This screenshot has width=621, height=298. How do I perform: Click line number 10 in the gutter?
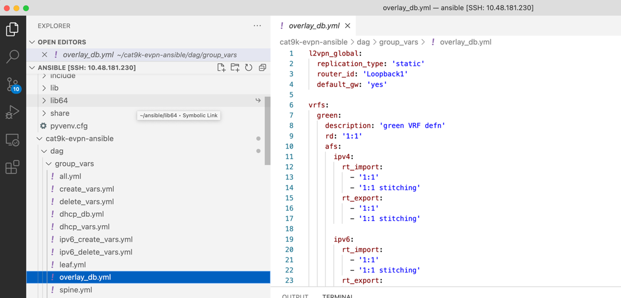(x=289, y=146)
